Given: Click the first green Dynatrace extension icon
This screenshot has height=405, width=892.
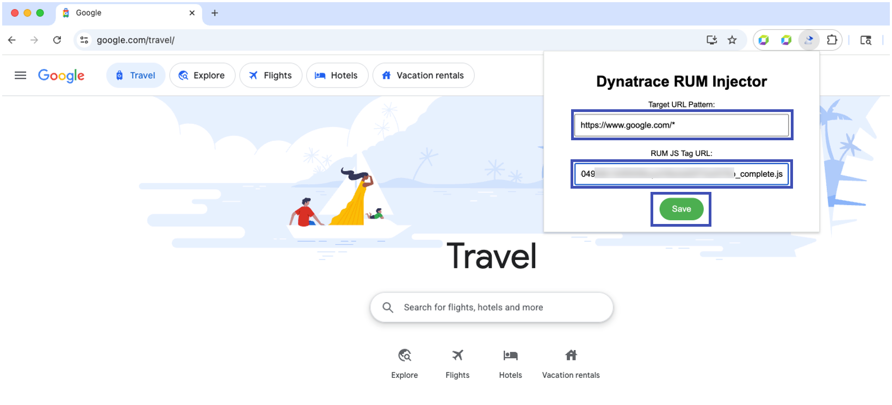Looking at the screenshot, I should pos(764,40).
